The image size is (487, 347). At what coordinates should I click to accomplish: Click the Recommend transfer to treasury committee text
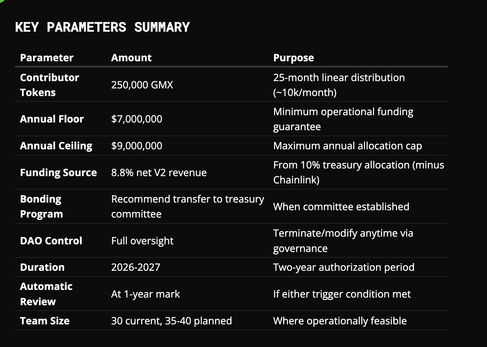(x=187, y=206)
